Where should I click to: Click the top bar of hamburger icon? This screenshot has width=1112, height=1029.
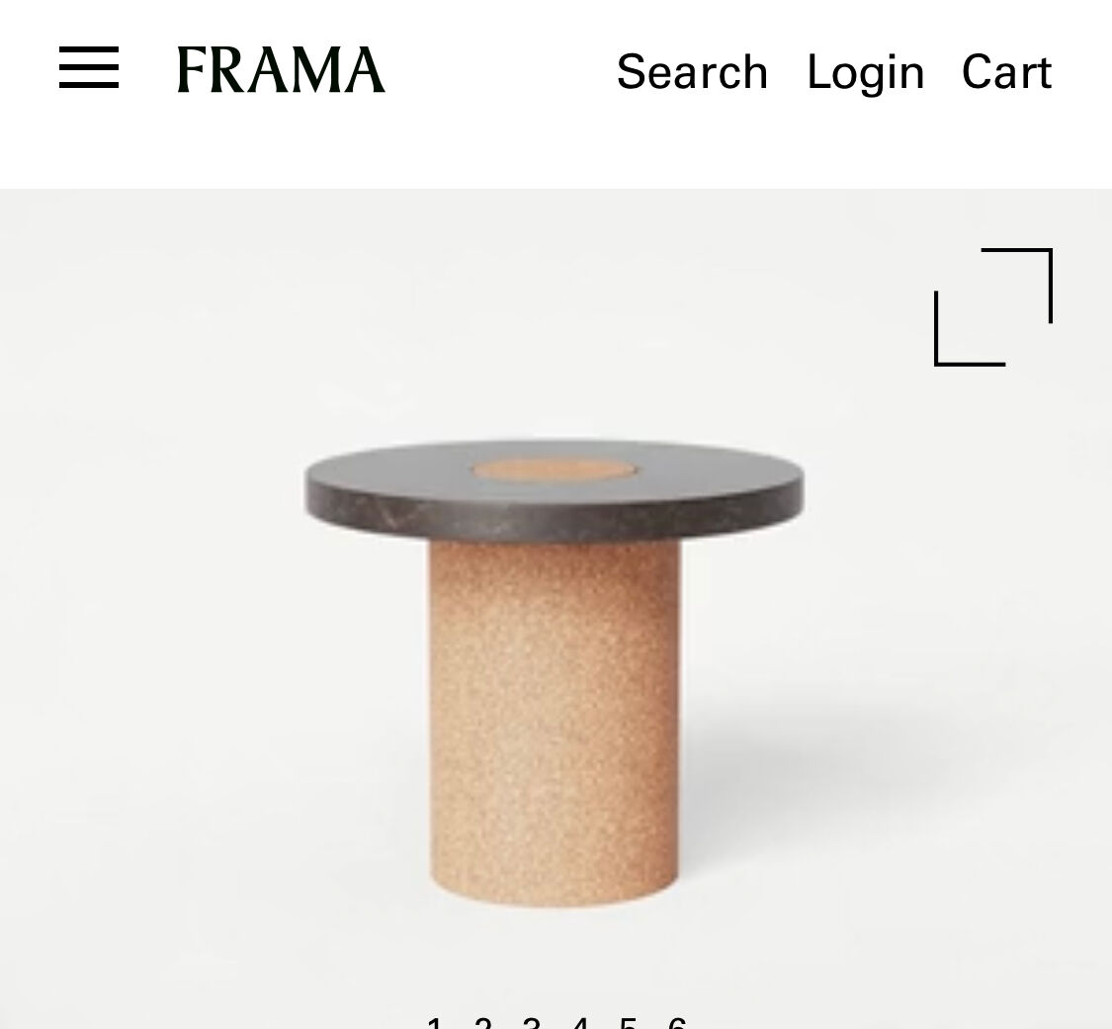click(x=89, y=49)
